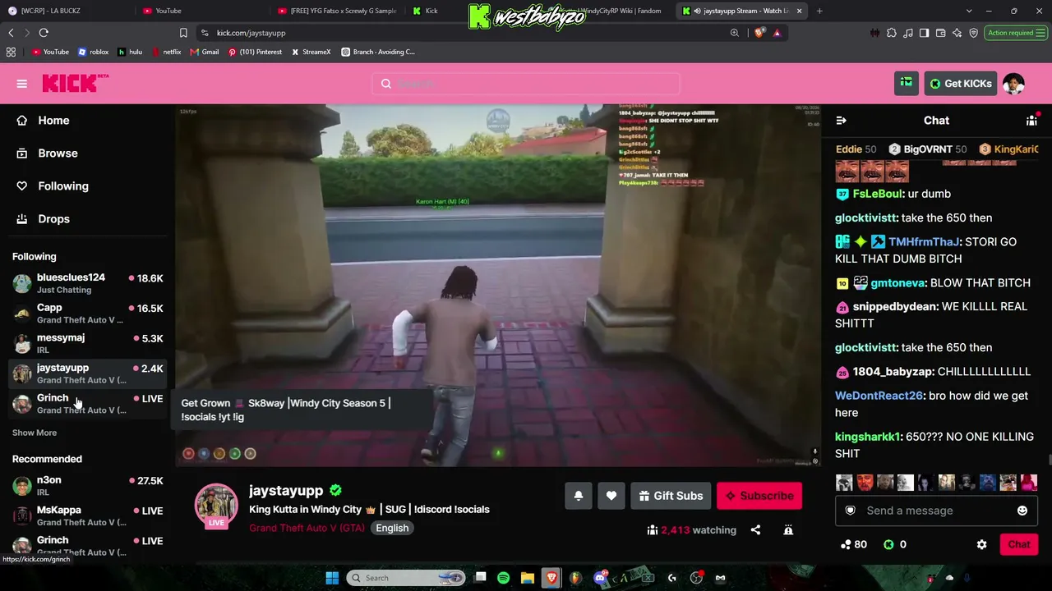Open the Pinterest bookmark

pyautogui.click(x=255, y=52)
